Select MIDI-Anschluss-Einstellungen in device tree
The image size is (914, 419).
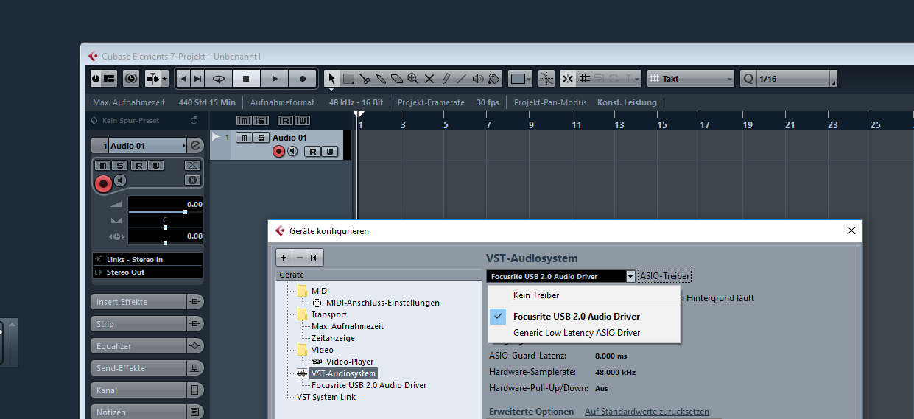tap(382, 303)
